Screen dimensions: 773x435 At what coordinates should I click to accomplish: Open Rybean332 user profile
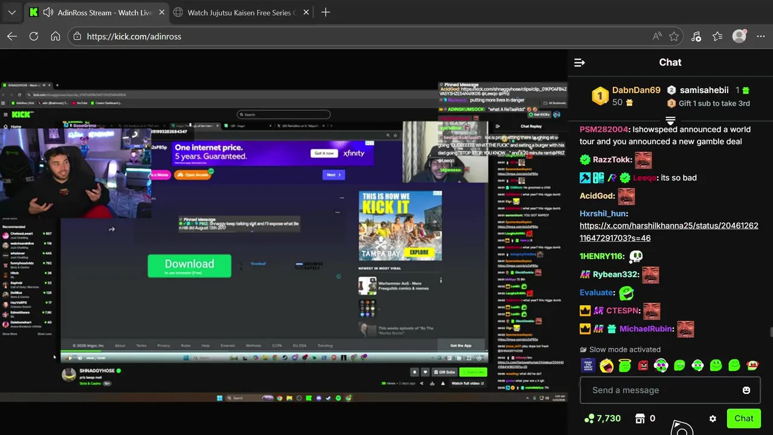coord(614,274)
